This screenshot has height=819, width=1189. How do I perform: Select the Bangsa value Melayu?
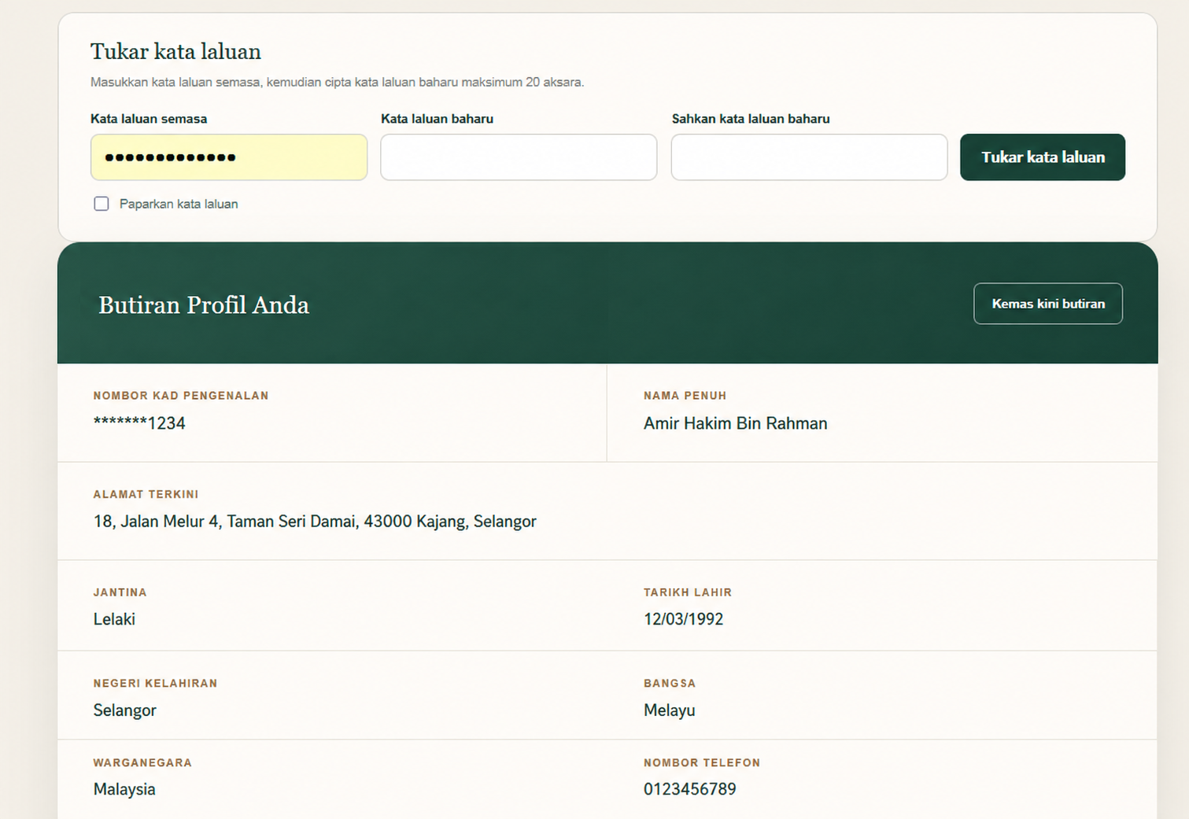pos(670,710)
